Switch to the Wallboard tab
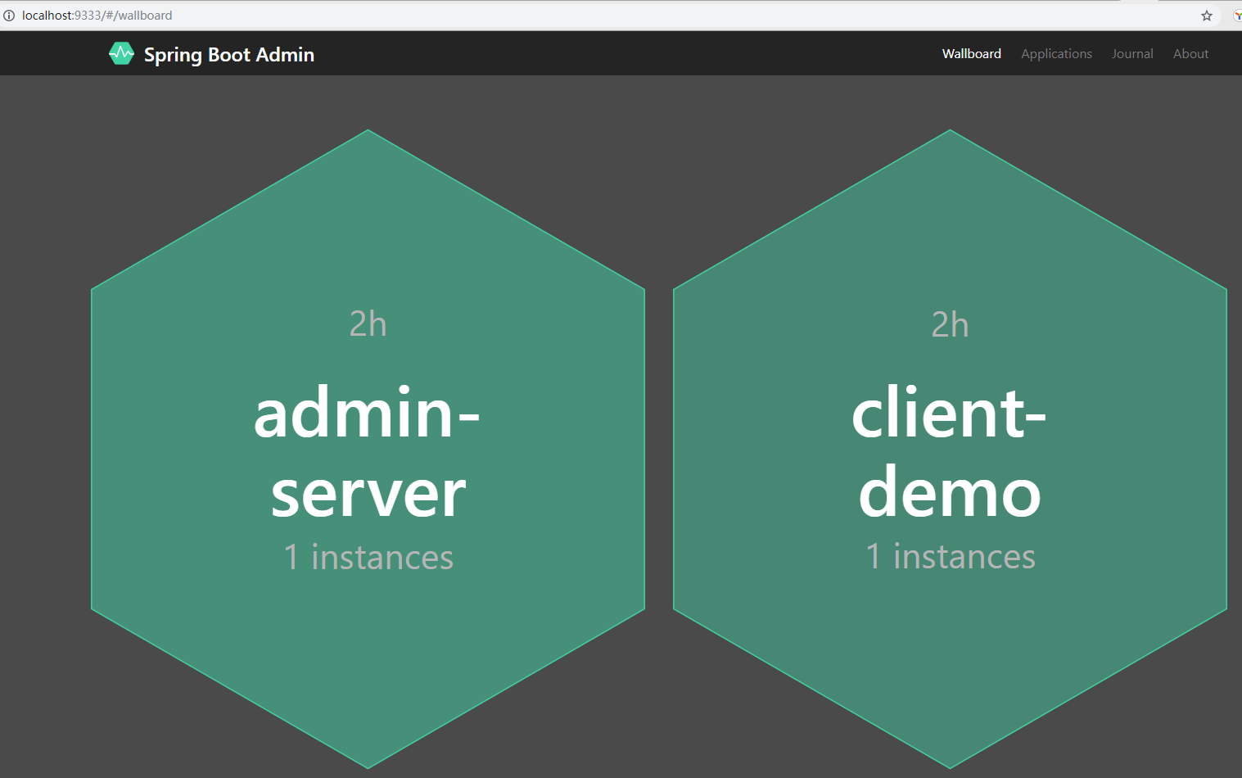Screen dimensions: 1242x778 (971, 53)
